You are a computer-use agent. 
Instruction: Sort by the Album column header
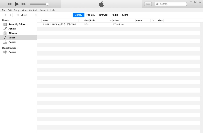[x=124, y=21]
